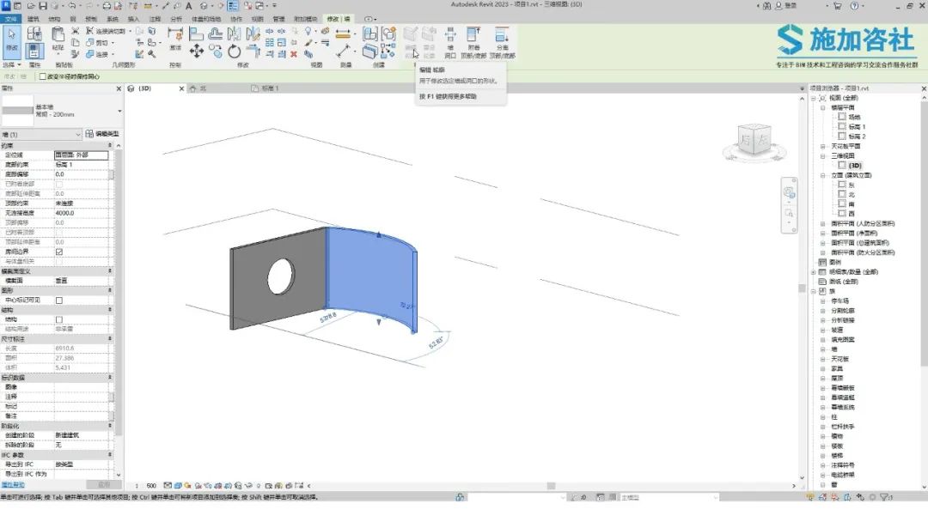Viewport: 928px width, 522px height.
Task: Click the Attach Top/Base (附着) tool
Action: (x=473, y=43)
